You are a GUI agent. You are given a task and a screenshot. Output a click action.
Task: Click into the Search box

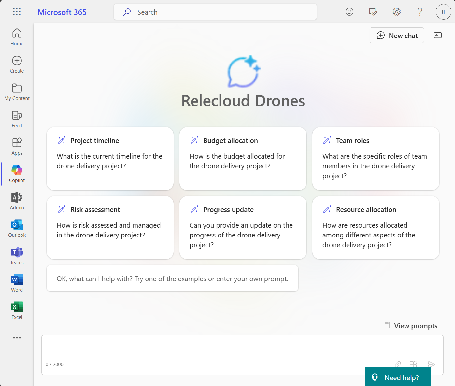point(215,12)
